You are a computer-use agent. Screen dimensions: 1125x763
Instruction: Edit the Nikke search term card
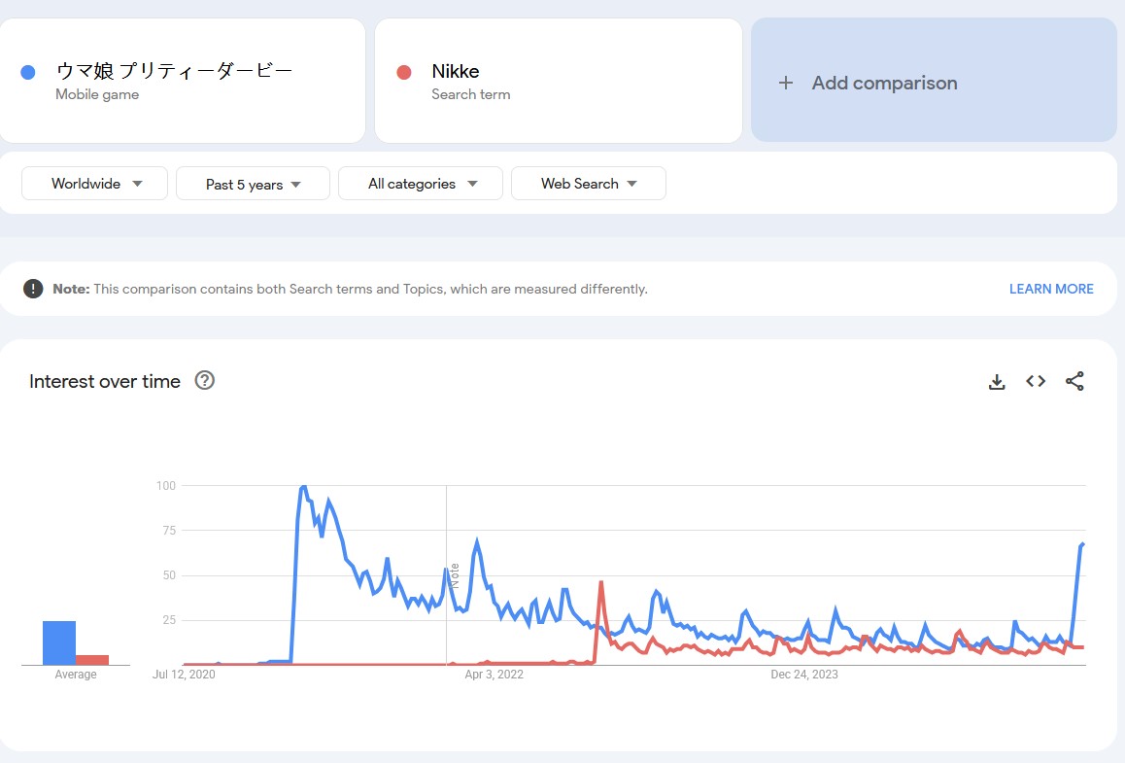pos(559,81)
